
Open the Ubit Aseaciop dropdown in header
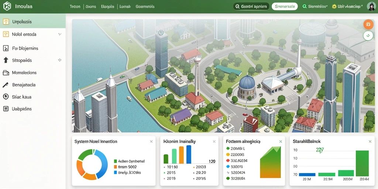347,7
